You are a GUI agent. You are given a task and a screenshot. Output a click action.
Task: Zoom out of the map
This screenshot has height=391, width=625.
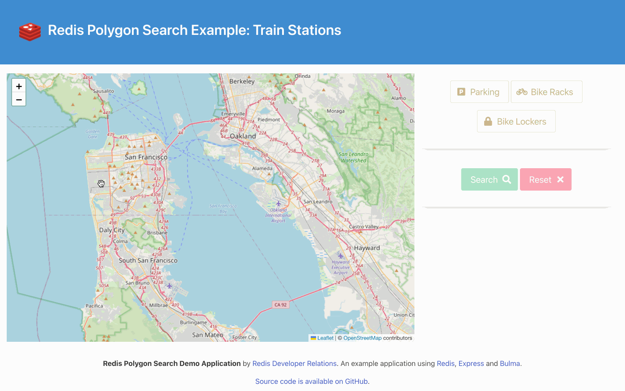coord(19,99)
